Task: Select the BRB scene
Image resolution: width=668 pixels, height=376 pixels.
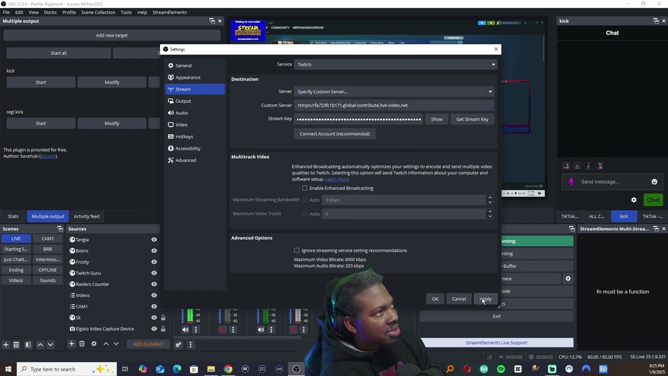Action: tap(47, 249)
